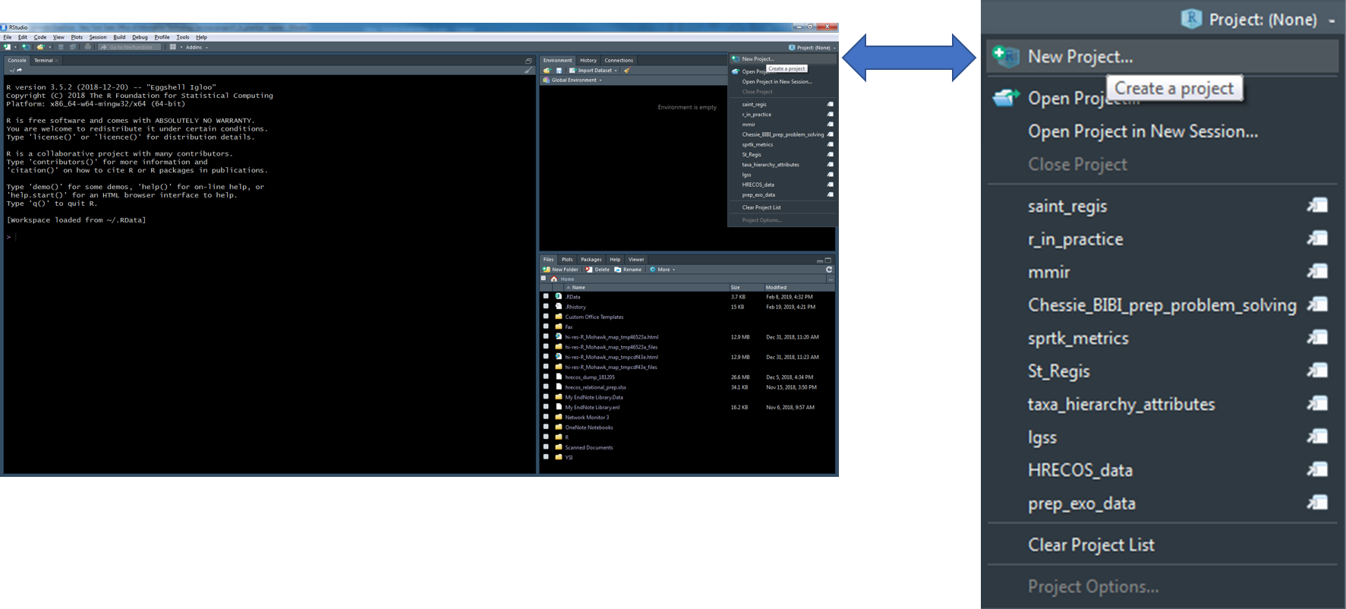This screenshot has width=1346, height=609.
Task: Click the save icon in the main toolbar
Action: point(61,47)
